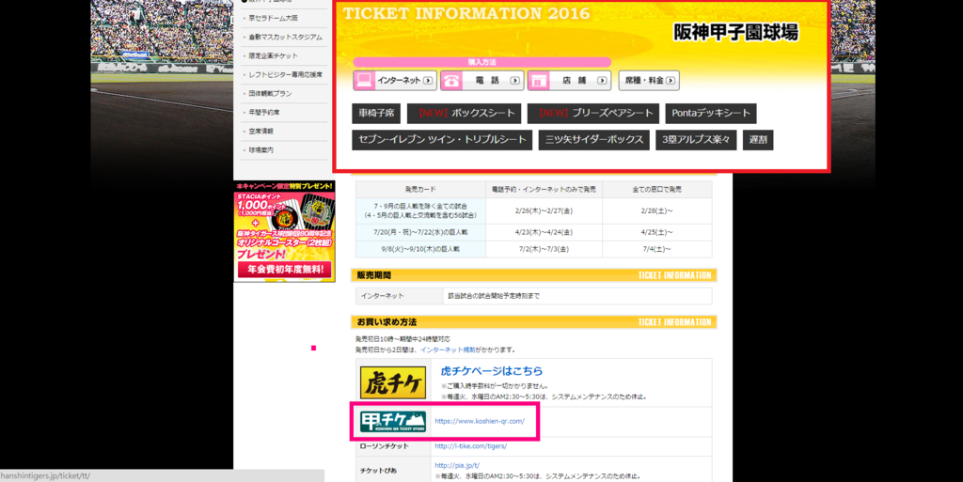Open the www.koshien-qr.com link

coord(480,421)
